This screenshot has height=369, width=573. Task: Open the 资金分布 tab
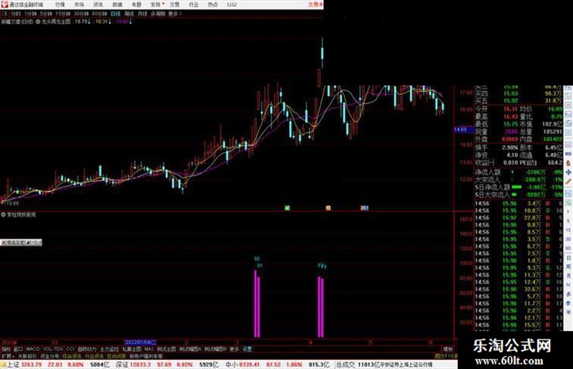(49, 356)
